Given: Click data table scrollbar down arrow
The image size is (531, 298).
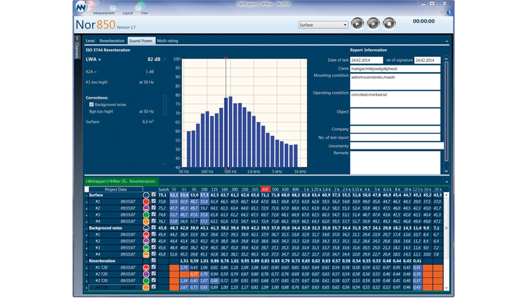Looking at the screenshot, I should coord(446,288).
